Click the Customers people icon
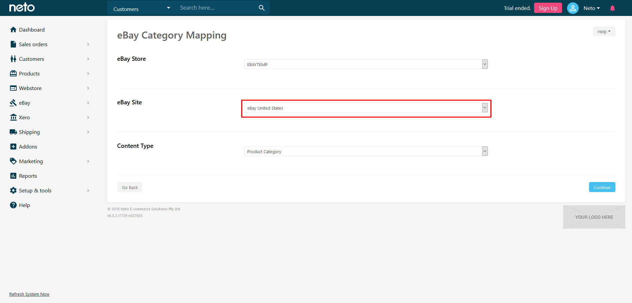Image resolution: width=632 pixels, height=303 pixels. pos(13,59)
